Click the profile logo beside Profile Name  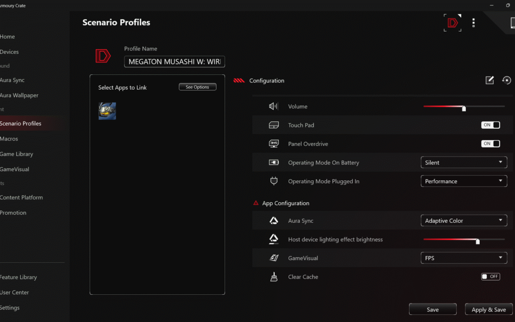tap(103, 56)
